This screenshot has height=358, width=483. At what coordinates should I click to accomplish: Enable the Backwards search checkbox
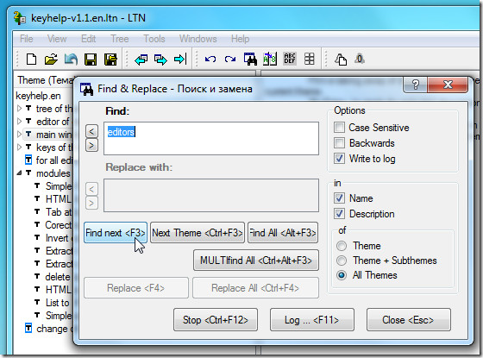tap(339, 143)
